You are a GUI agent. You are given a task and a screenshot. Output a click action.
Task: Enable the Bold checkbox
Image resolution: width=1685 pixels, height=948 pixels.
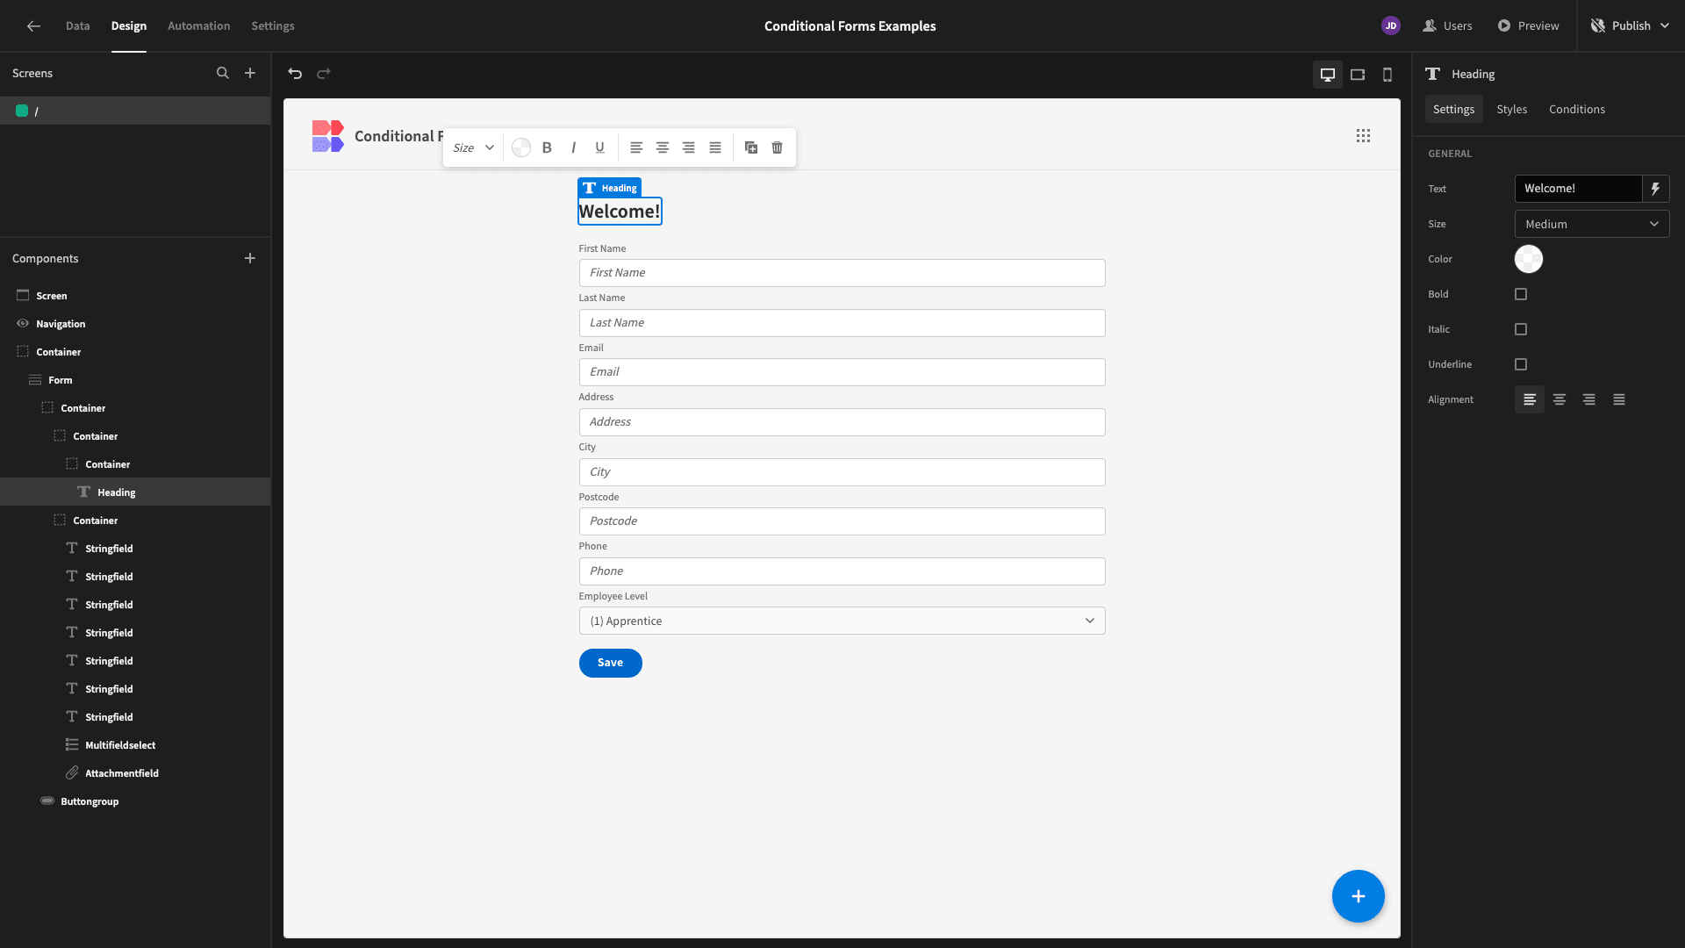pyautogui.click(x=1521, y=294)
